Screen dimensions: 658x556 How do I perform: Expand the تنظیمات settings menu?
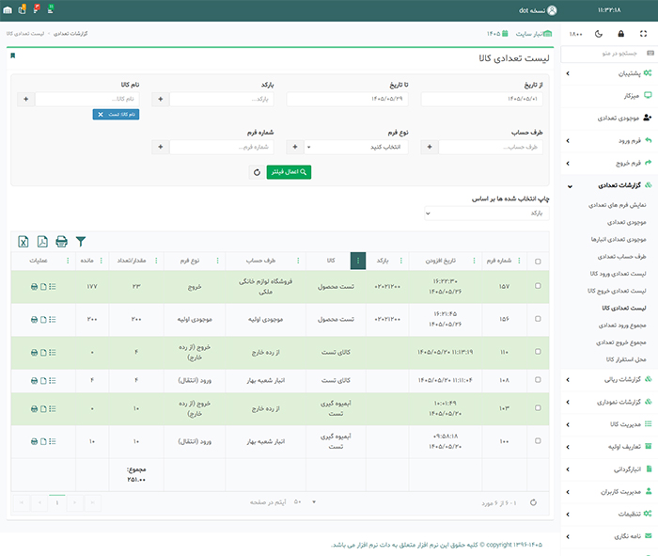(609, 514)
